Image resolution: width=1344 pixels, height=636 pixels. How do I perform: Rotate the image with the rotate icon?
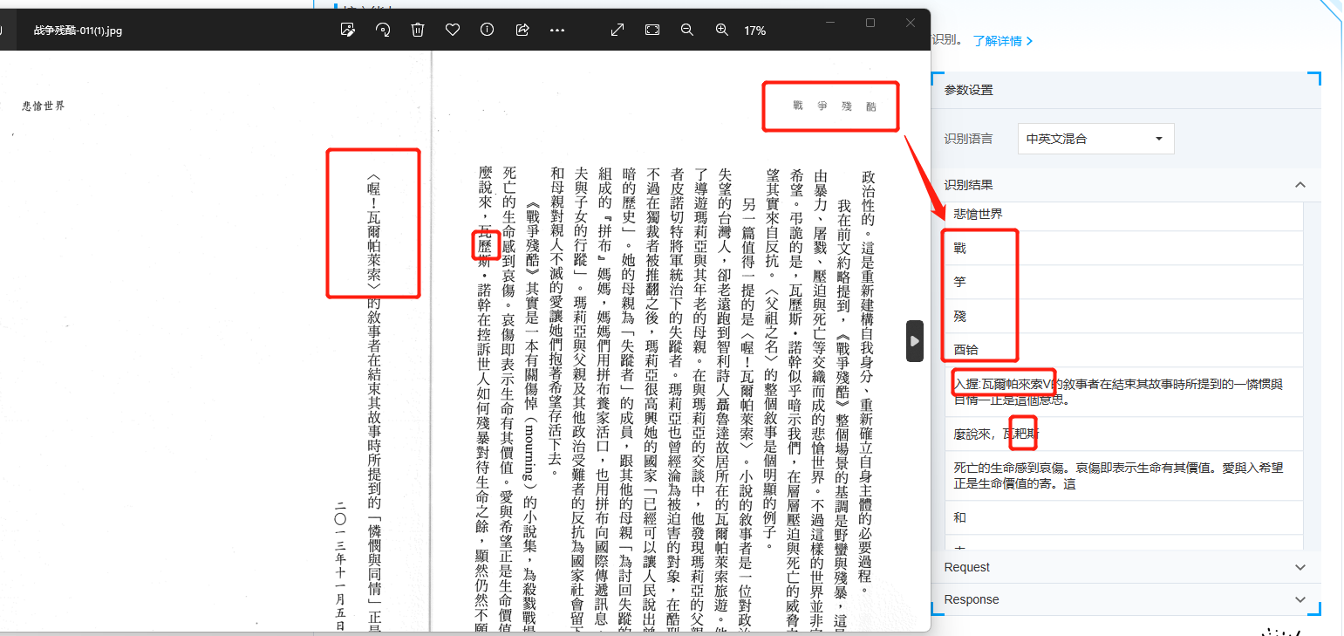[383, 30]
